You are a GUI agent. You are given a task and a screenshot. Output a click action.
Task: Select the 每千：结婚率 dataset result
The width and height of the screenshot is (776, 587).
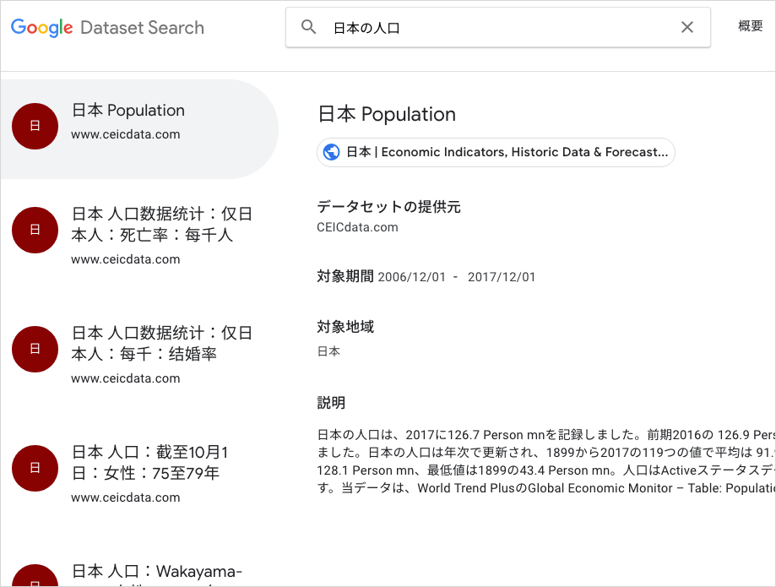139,356
